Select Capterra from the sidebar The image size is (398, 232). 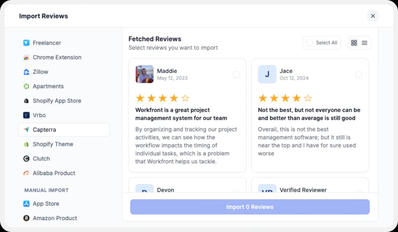(x=45, y=129)
